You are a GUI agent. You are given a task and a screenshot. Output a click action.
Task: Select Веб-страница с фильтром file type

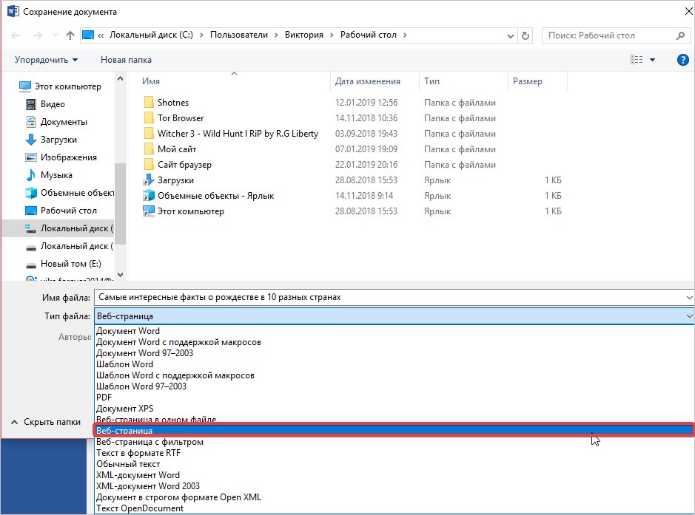(x=150, y=442)
